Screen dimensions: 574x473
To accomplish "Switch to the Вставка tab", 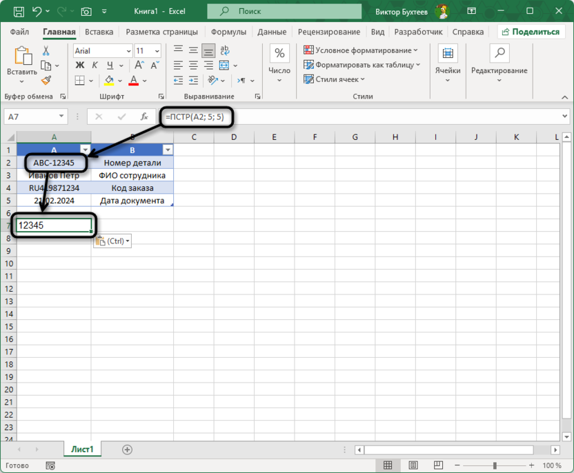I will click(99, 32).
